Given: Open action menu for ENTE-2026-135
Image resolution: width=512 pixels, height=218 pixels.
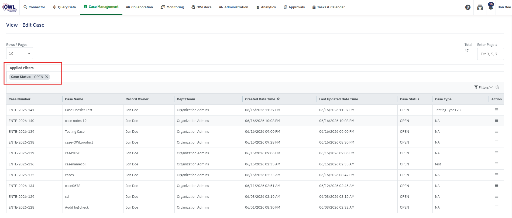Looking at the screenshot, I should (496, 175).
